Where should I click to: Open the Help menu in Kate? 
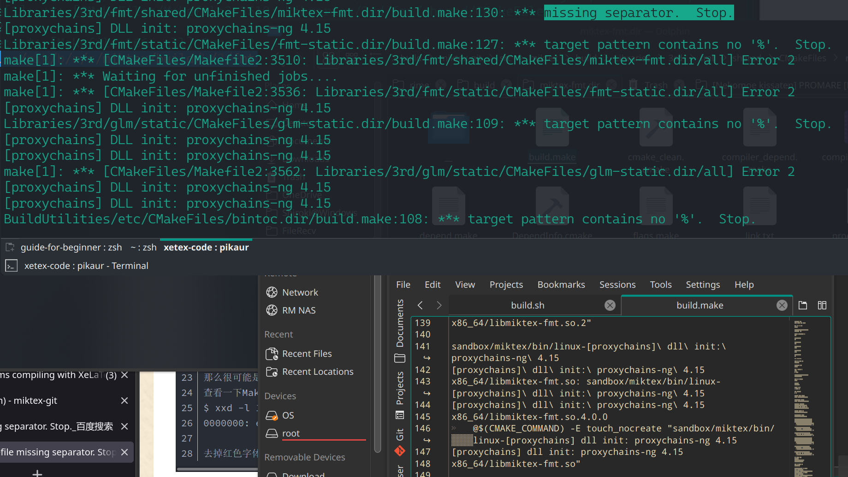(744, 285)
